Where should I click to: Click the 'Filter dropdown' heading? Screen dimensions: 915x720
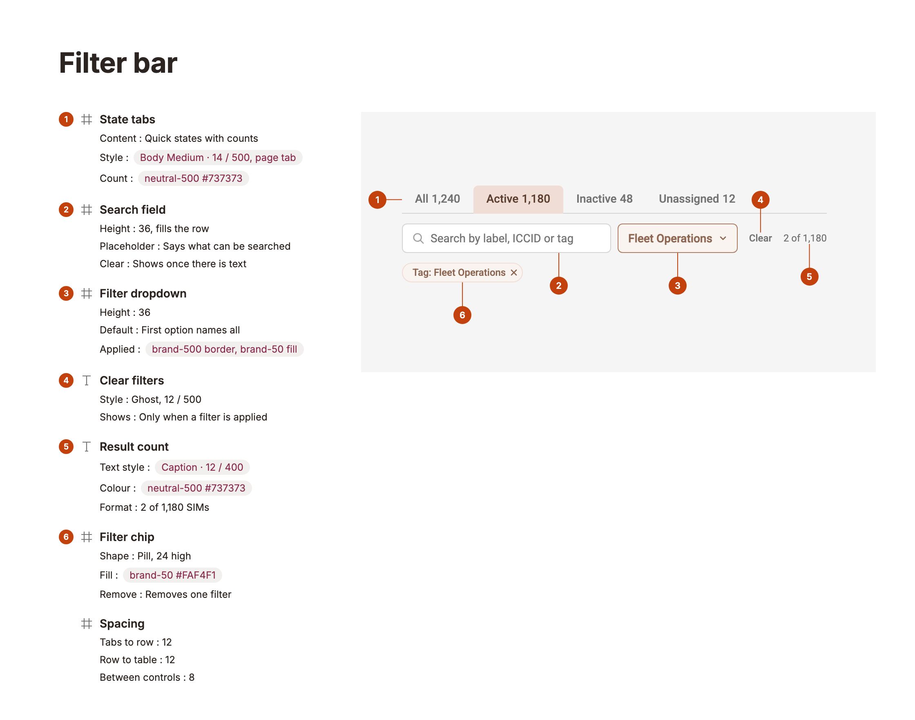click(143, 293)
